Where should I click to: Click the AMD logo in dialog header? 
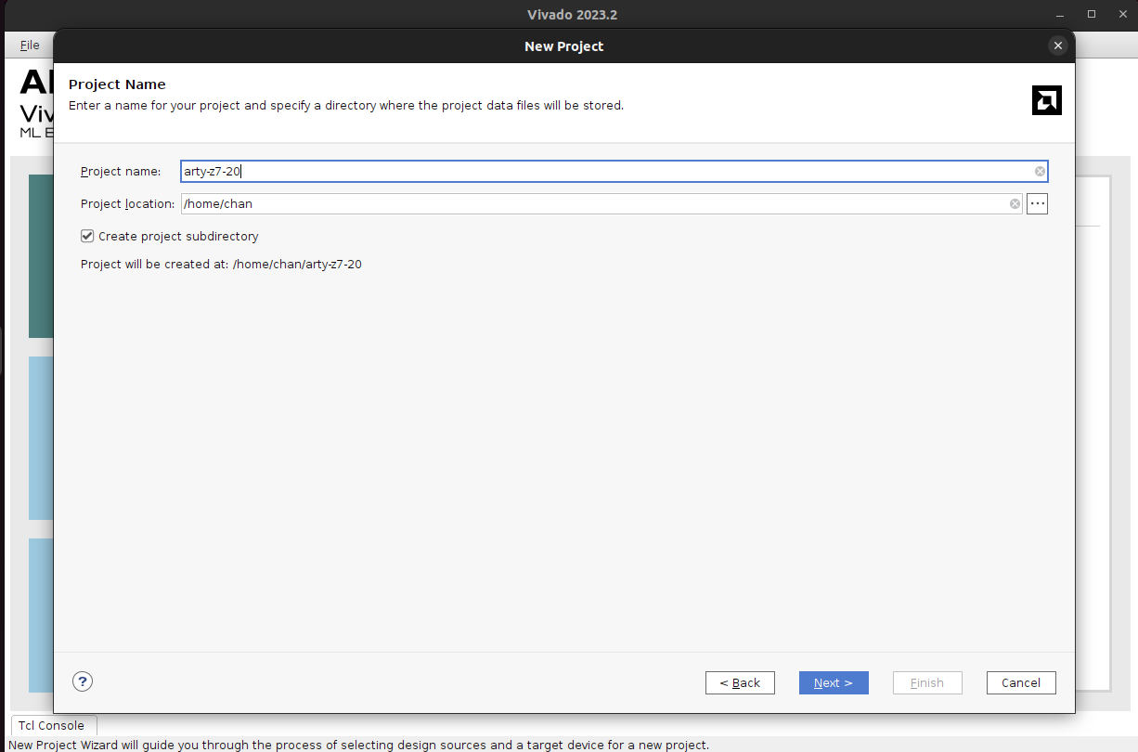pyautogui.click(x=1046, y=100)
